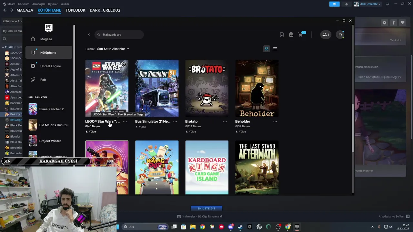Click Yükle under Beholder
The height and width of the screenshot is (232, 413).
pos(241,131)
